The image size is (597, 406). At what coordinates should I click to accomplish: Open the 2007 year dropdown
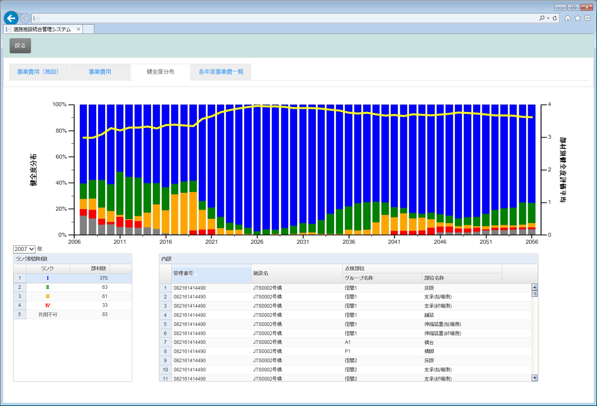click(x=24, y=249)
